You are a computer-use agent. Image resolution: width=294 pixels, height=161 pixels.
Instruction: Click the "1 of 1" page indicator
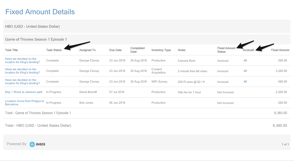pos(285,144)
